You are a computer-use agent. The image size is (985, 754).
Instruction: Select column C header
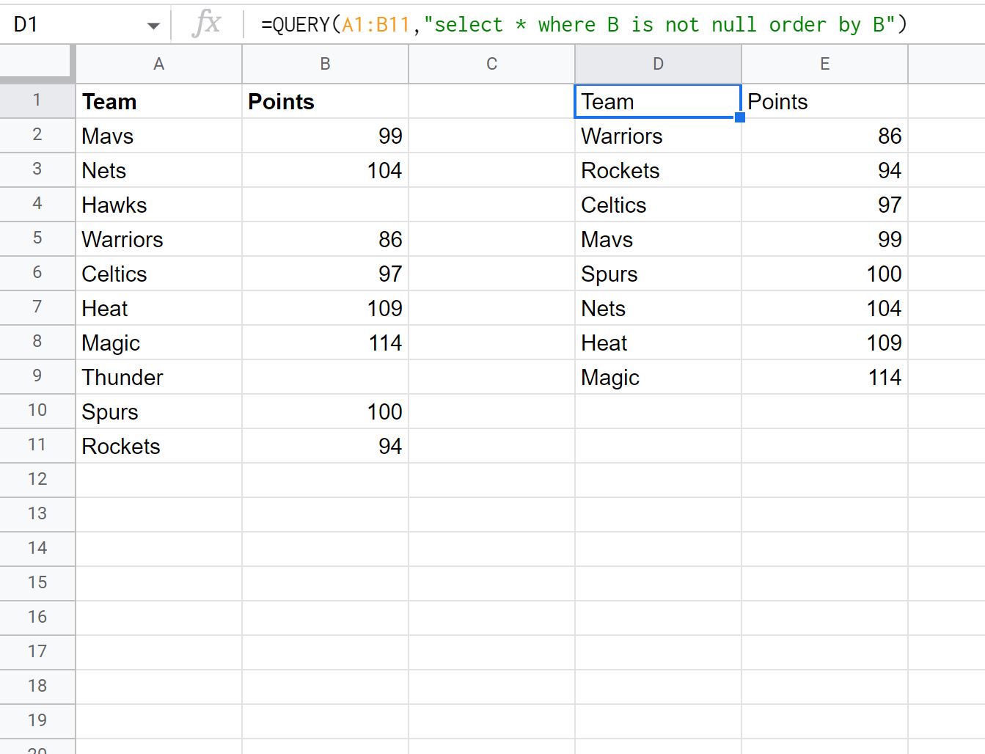(x=491, y=64)
